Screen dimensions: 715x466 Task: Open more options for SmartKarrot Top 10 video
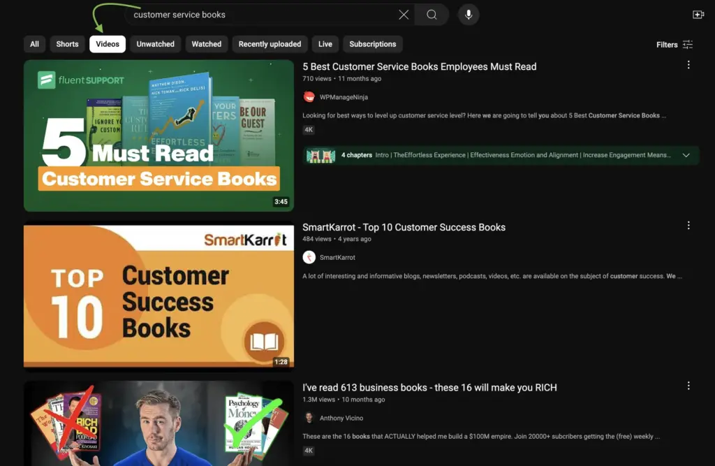(x=688, y=226)
